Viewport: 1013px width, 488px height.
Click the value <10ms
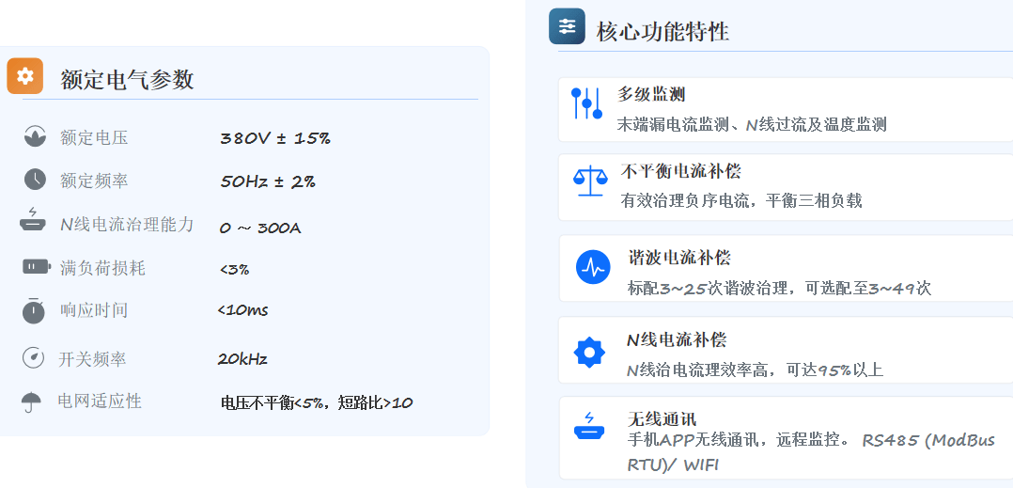pos(242,310)
